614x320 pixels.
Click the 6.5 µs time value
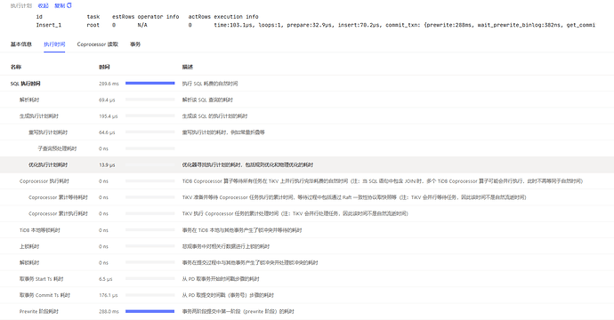pyautogui.click(x=106, y=279)
